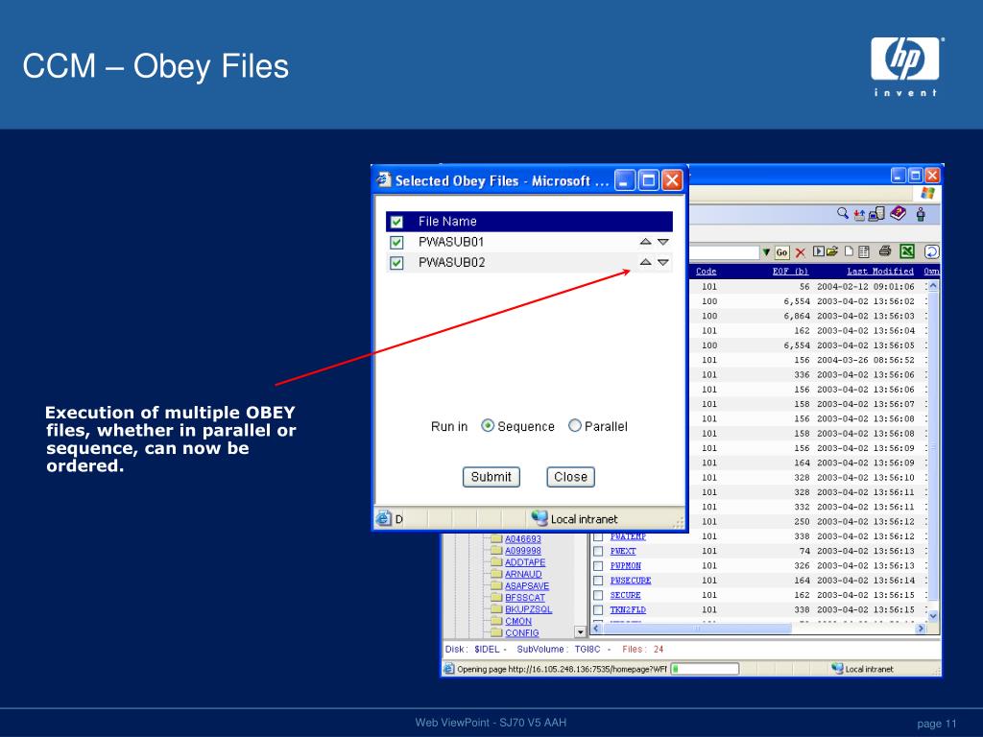Sort by the Last Modified column header
Image resolution: width=983 pixels, height=737 pixels.
(879, 272)
